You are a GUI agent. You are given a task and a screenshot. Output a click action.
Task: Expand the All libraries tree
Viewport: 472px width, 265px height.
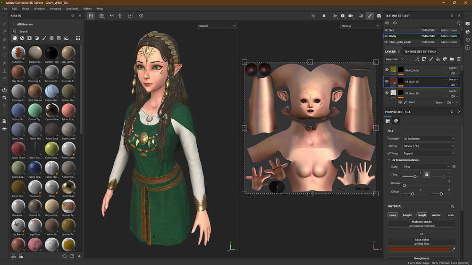14,25
